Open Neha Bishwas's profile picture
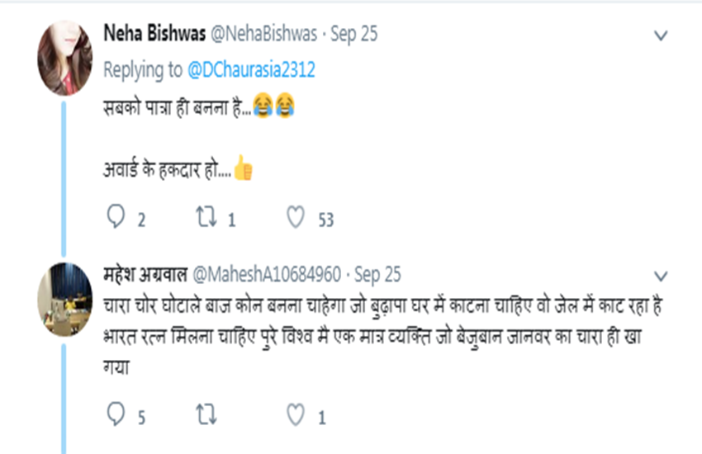This screenshot has width=702, height=454. point(64,59)
